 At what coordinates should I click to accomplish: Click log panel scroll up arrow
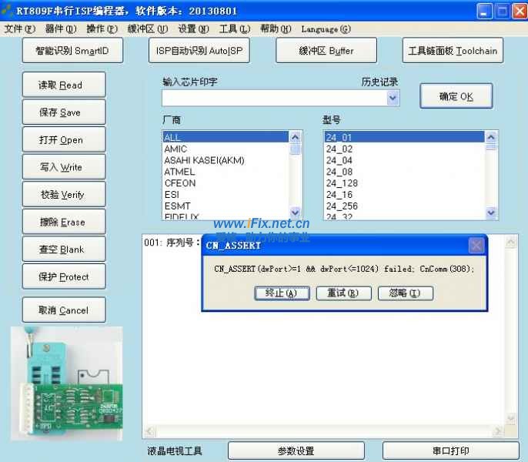(511, 242)
